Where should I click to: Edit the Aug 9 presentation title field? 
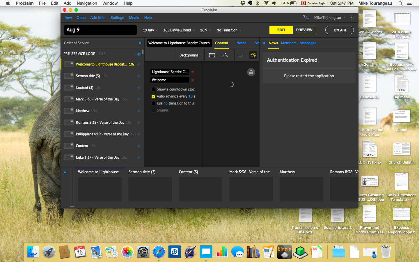coord(100,30)
